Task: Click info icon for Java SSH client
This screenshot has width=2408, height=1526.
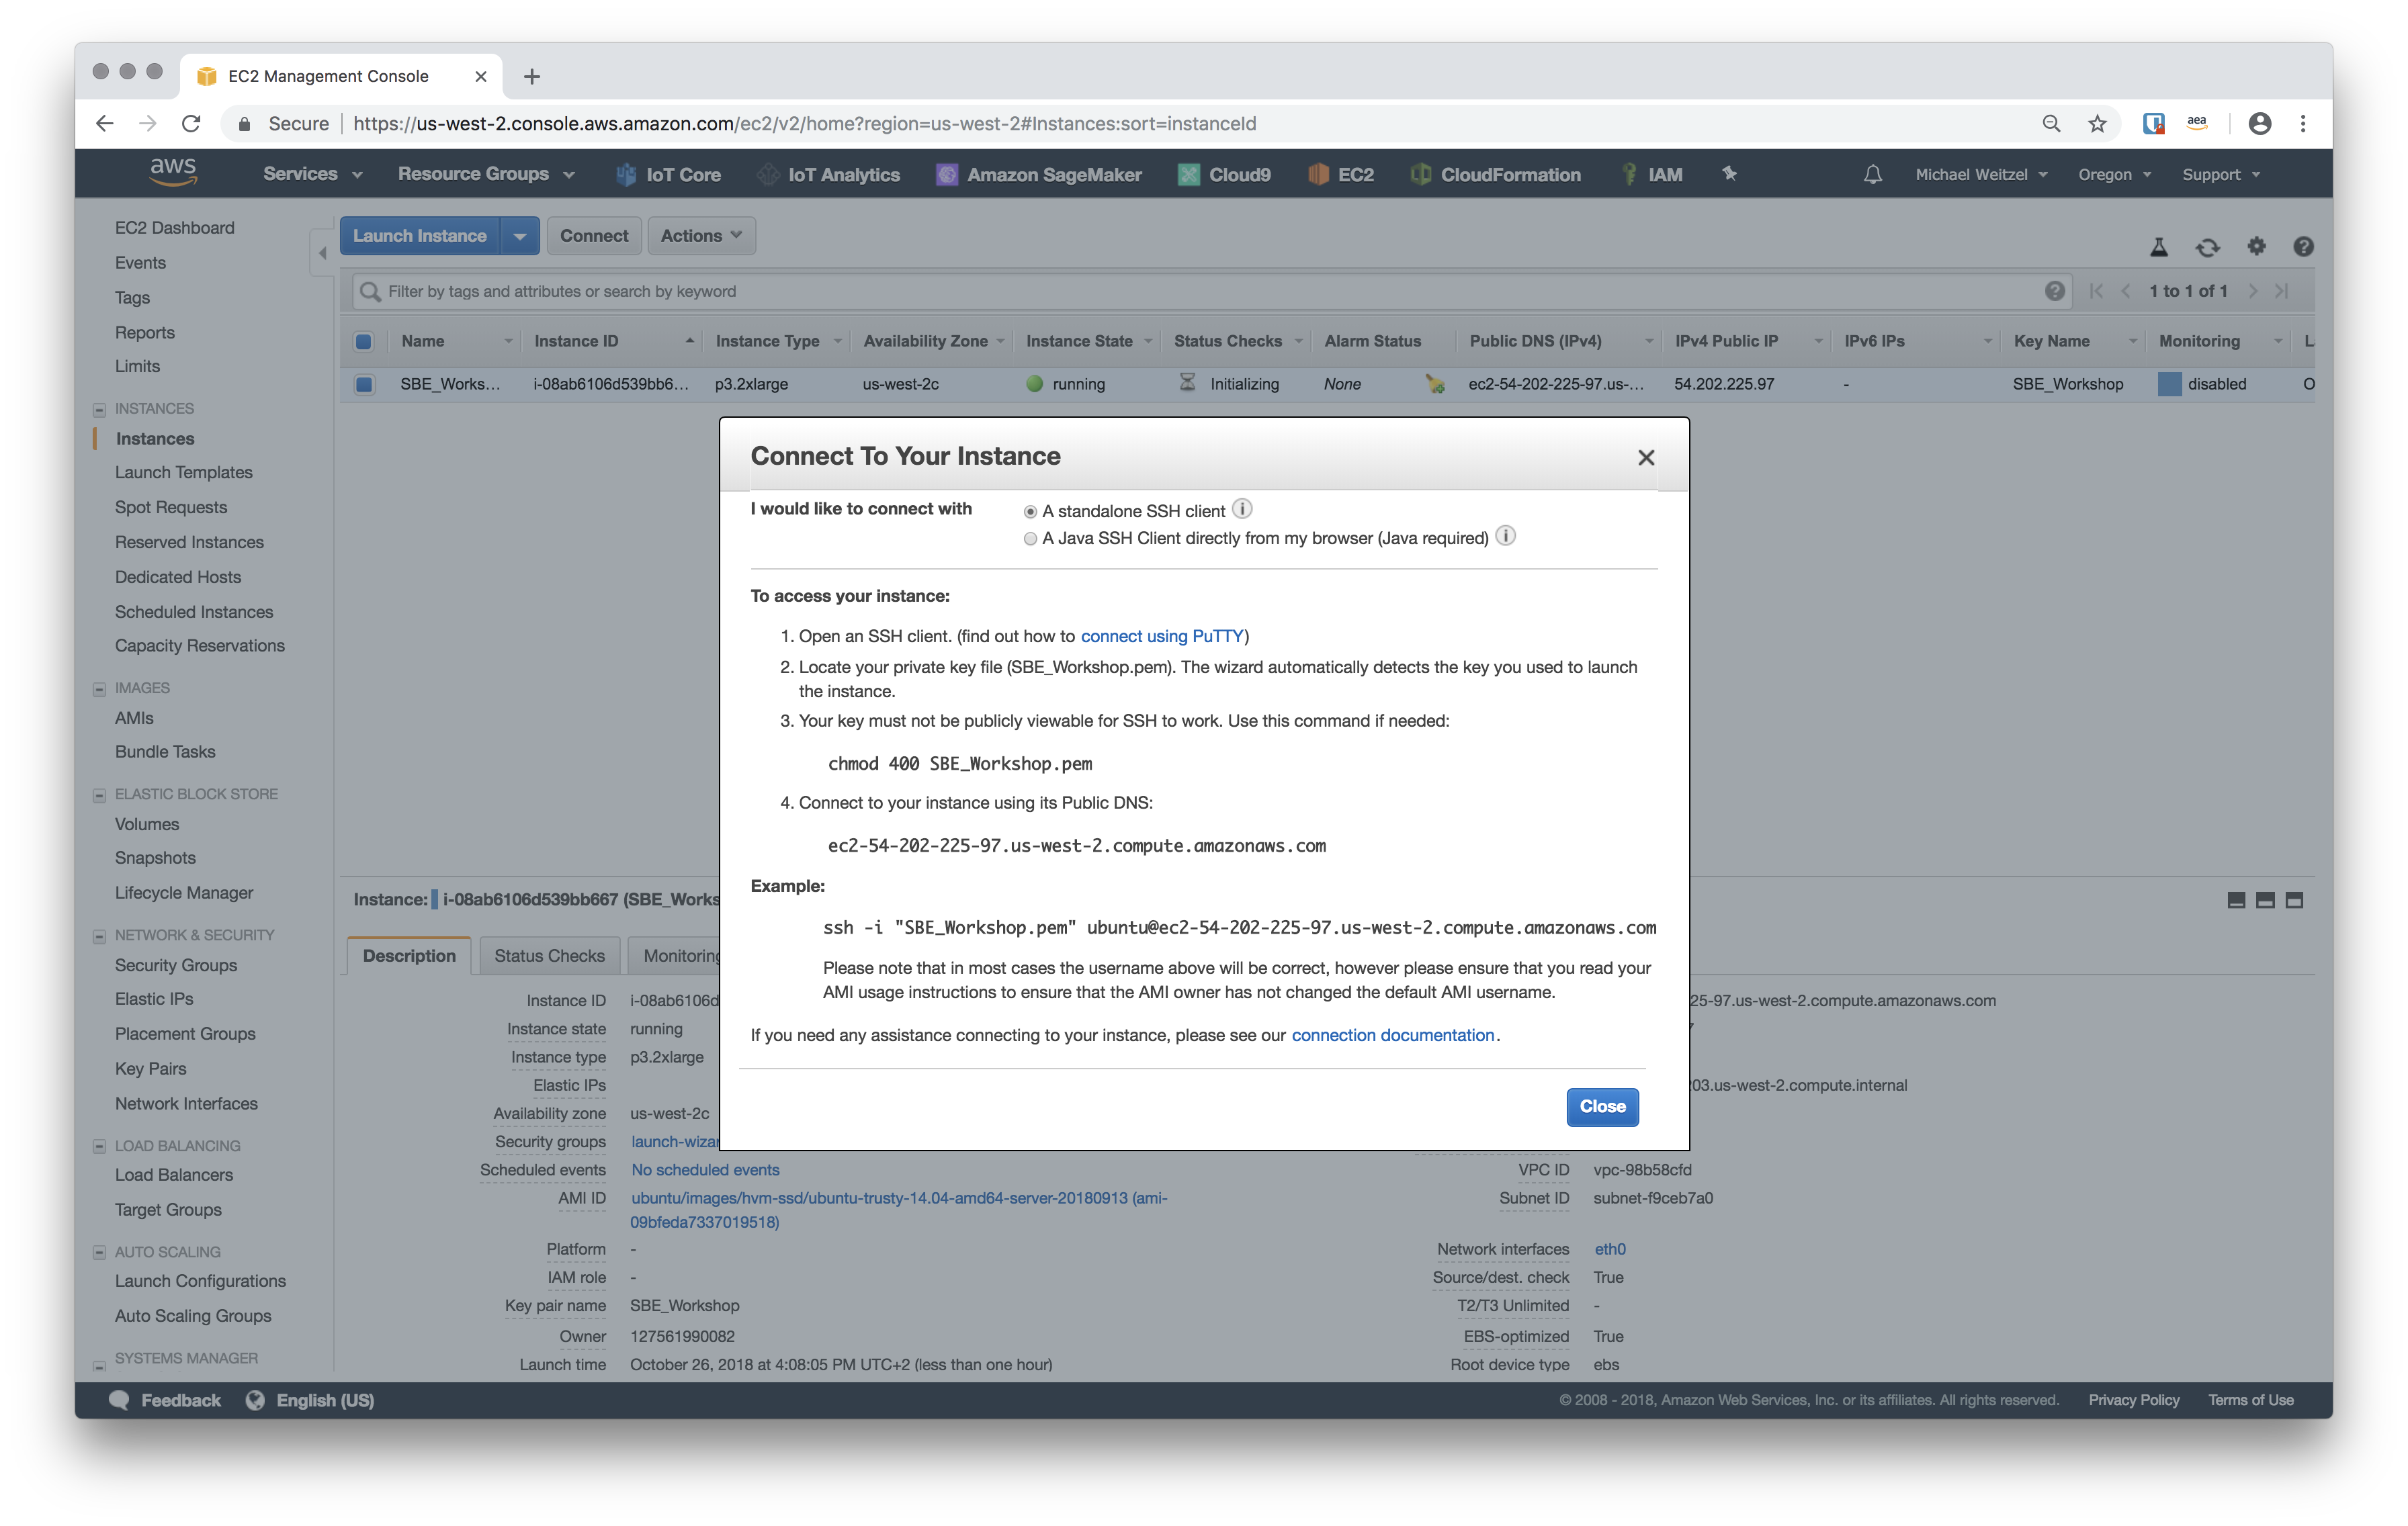Action: point(1504,536)
